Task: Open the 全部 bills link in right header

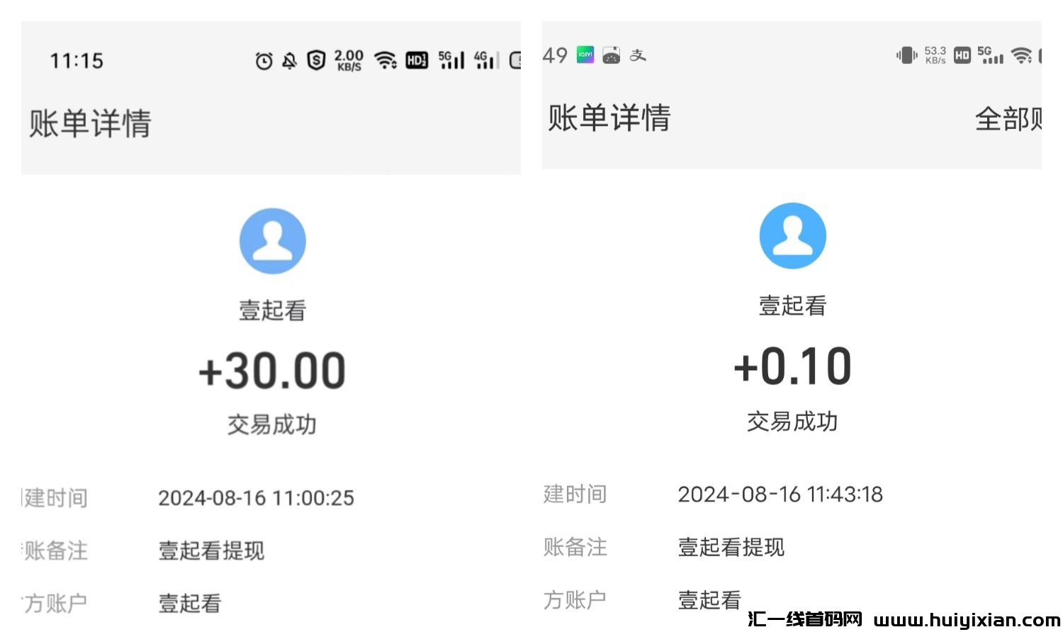Action: coord(1008,119)
